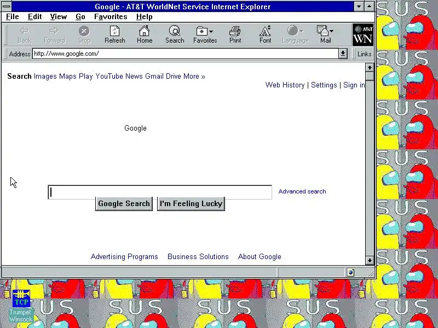The width and height of the screenshot is (438, 328).
Task: Click the Forward arrow toolbar icon
Action: click(54, 31)
